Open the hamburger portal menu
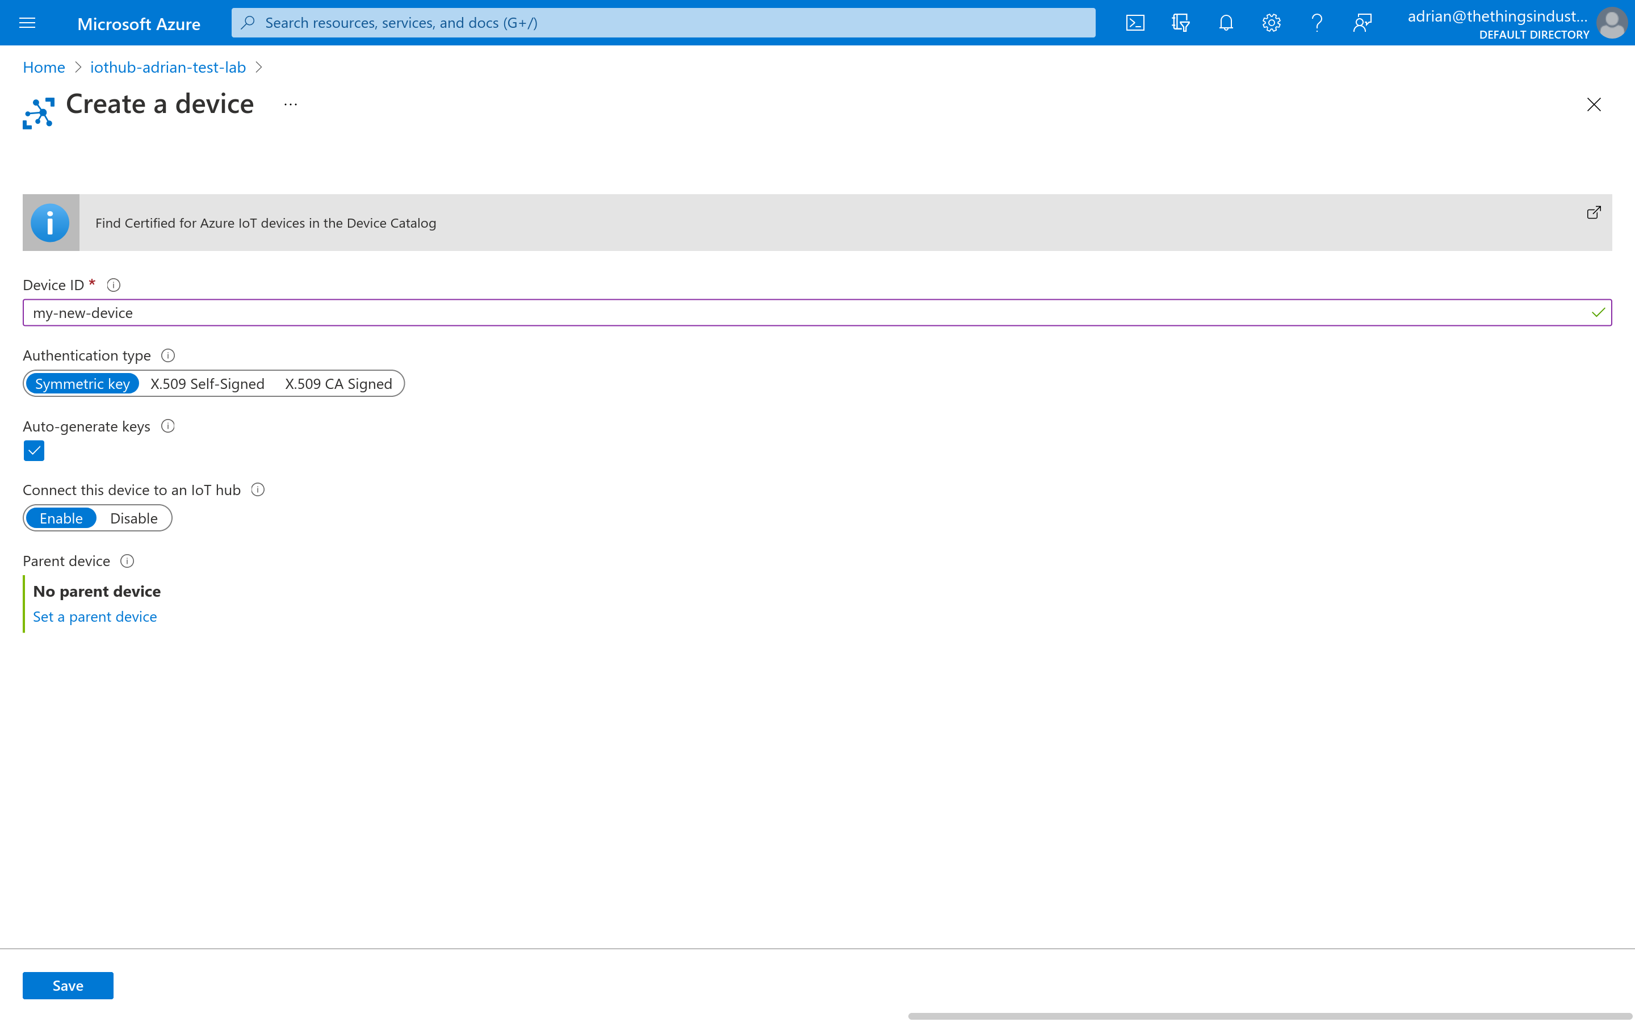 (x=27, y=23)
